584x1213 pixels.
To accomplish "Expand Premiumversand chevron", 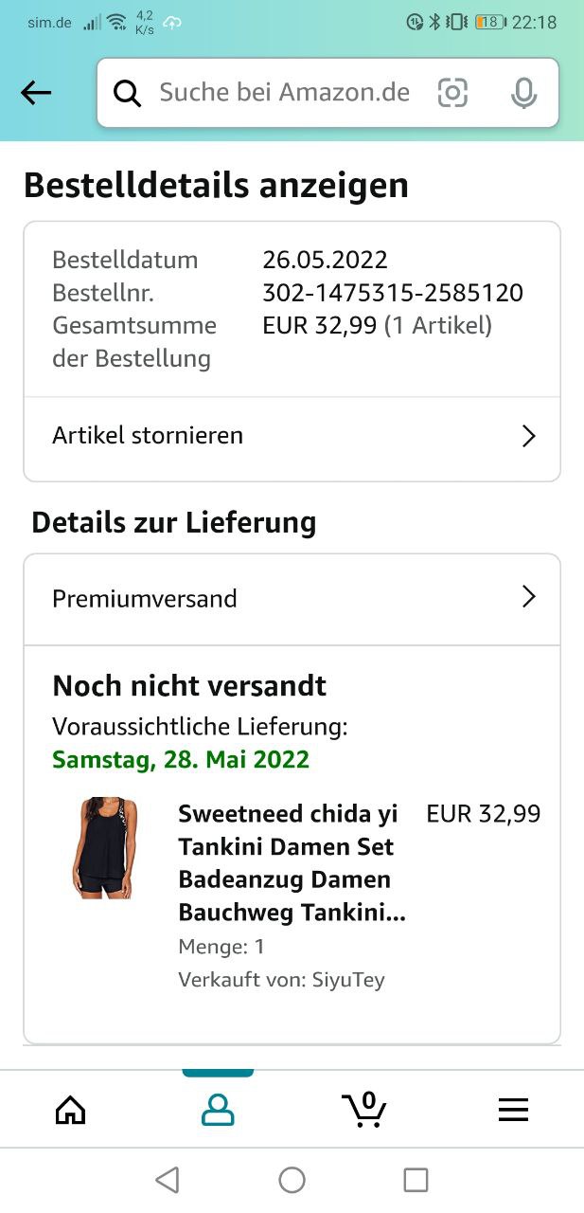I will 529,597.
